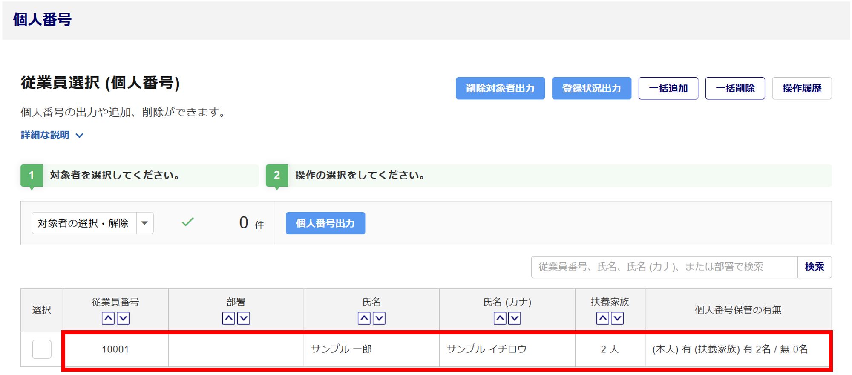Viewport: 852px width, 375px height.
Task: Sort 氏名 (カナ) column ascending
Action: coord(500,318)
